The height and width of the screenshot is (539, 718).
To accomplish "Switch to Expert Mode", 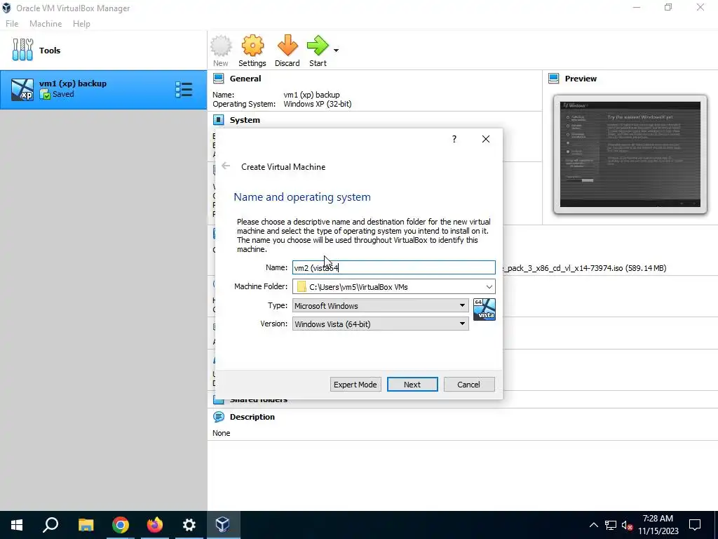I will click(355, 385).
